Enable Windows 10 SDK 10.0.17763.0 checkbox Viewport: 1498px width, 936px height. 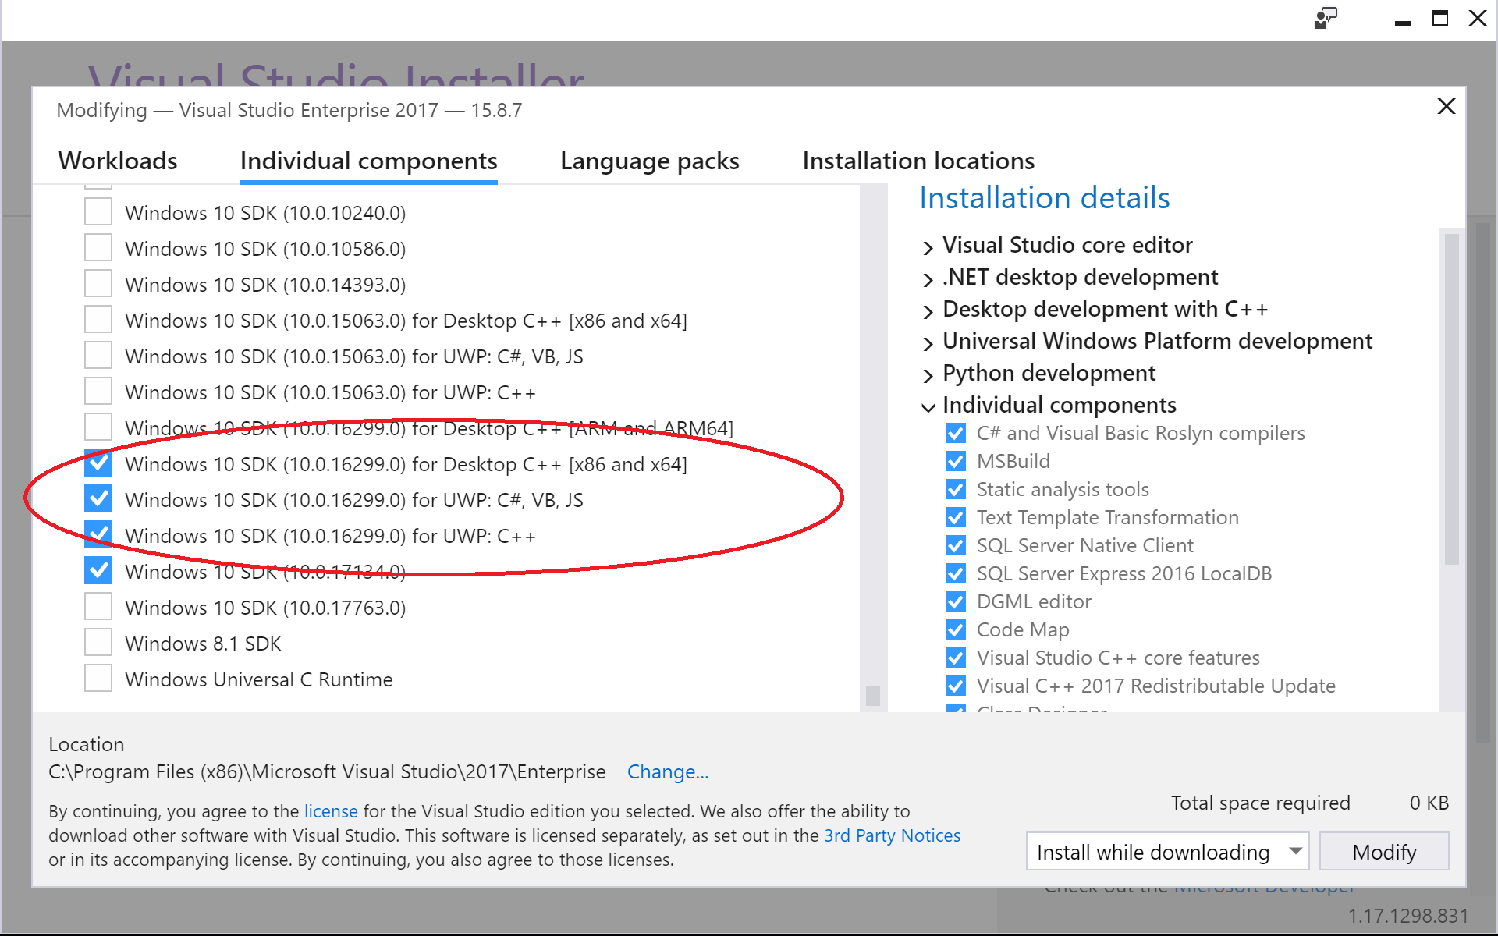pyautogui.click(x=97, y=608)
